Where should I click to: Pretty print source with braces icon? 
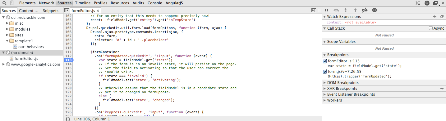click(68, 119)
